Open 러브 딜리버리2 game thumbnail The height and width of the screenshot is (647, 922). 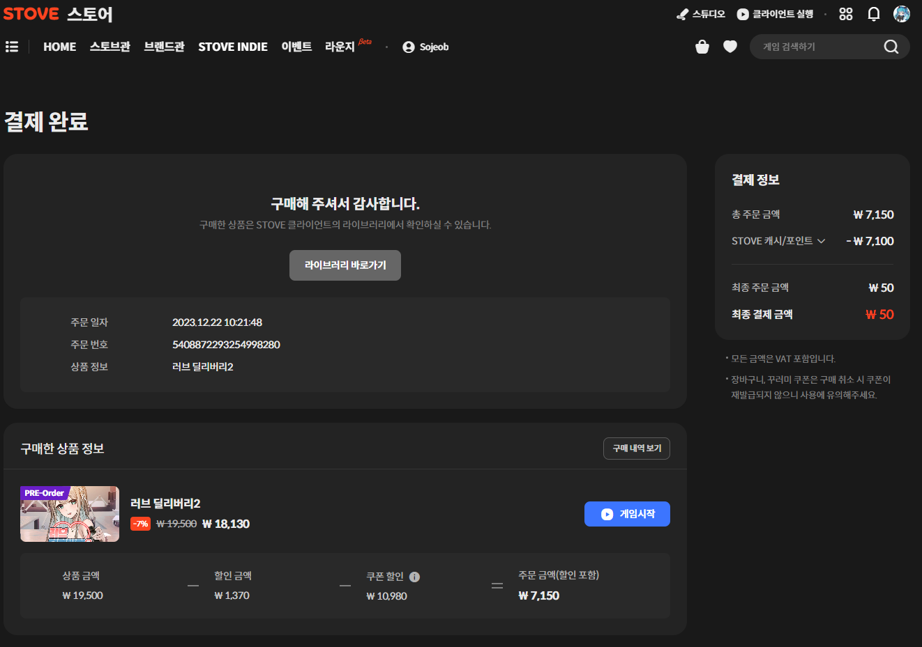(70, 514)
